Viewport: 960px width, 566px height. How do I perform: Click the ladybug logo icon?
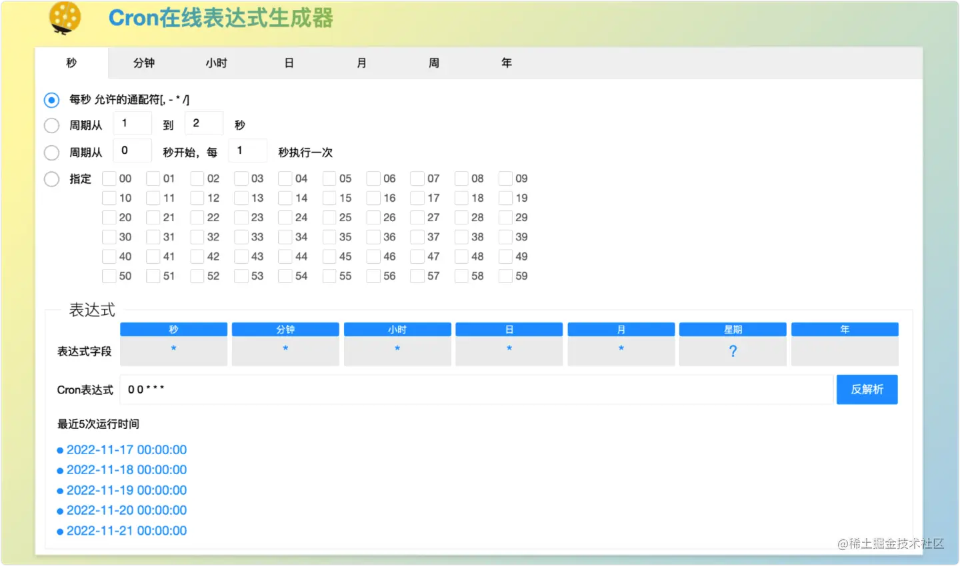tap(65, 17)
